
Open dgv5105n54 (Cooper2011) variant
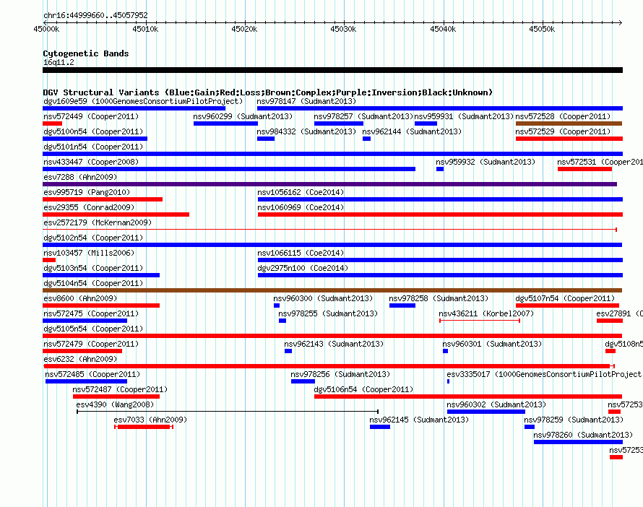93,329
